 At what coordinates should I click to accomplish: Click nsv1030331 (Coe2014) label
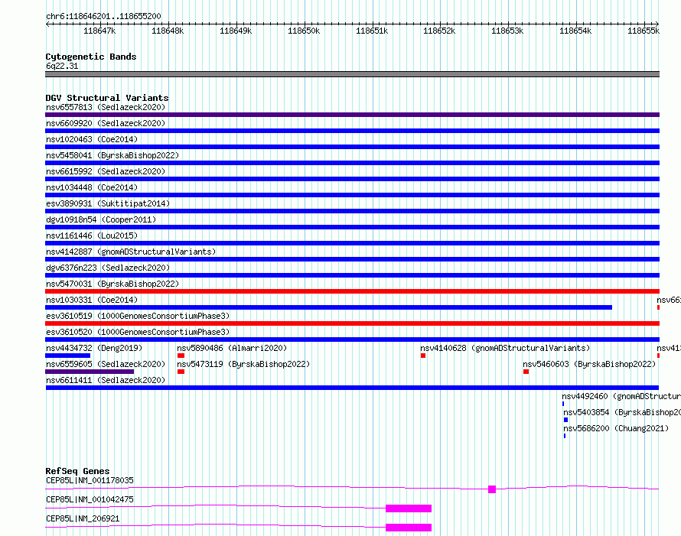[x=92, y=300]
